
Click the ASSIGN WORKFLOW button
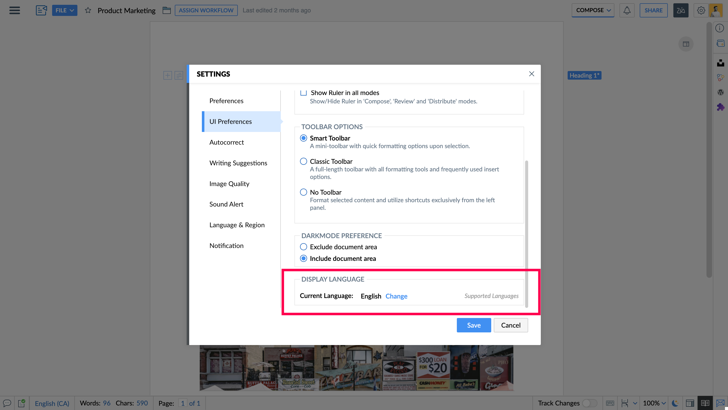click(206, 10)
